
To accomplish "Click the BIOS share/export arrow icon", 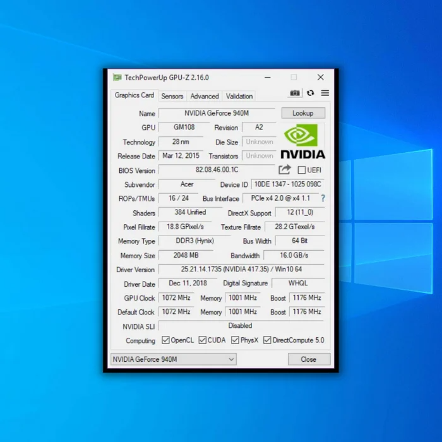I will (285, 169).
